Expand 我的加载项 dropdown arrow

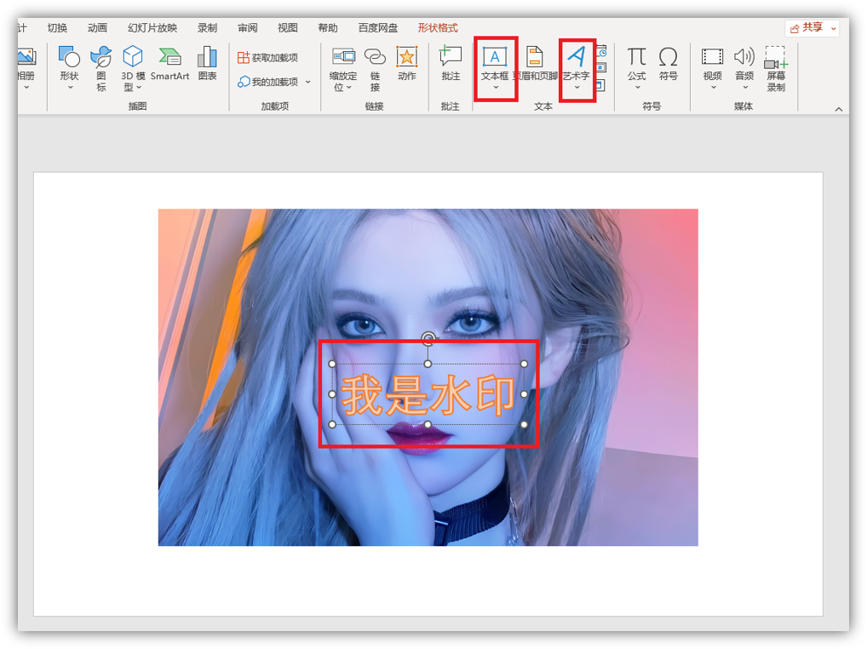(307, 83)
